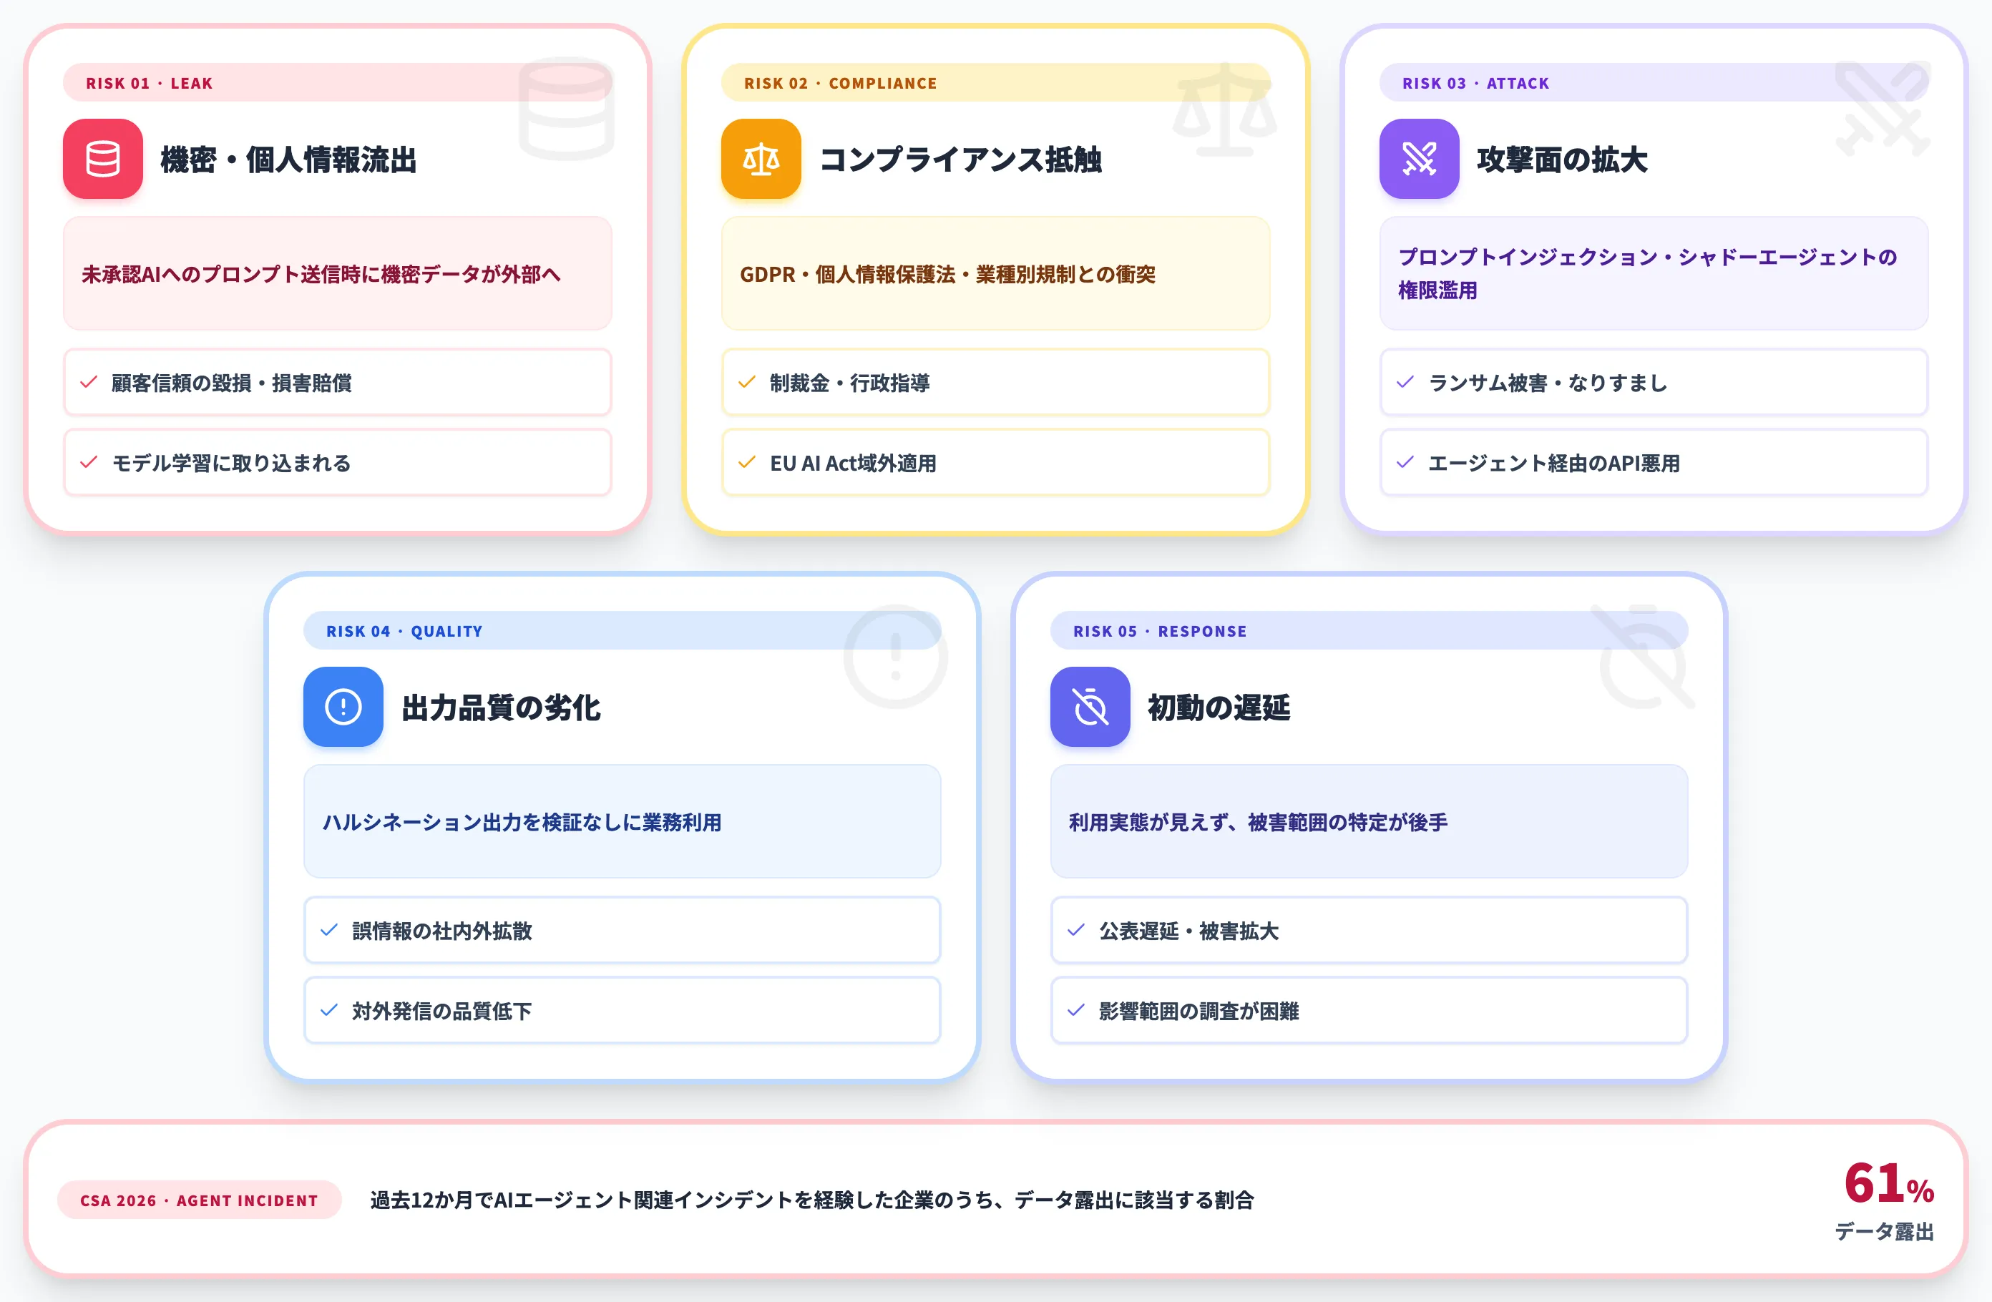Viewport: 1992px width, 1302px height.
Task: Click the checkmark beside 対外発信の品質低下
Action: point(329,1011)
